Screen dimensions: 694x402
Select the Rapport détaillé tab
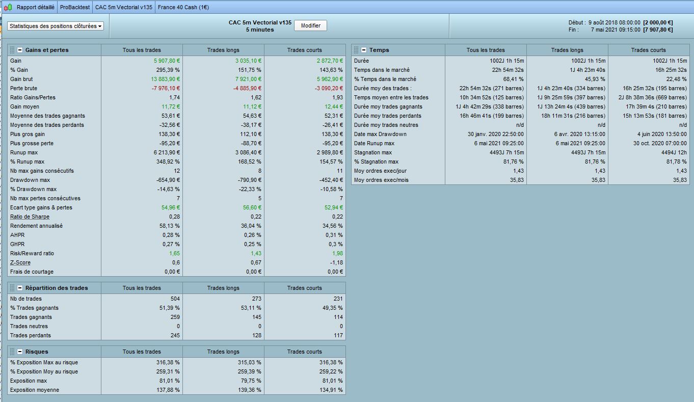[36, 8]
